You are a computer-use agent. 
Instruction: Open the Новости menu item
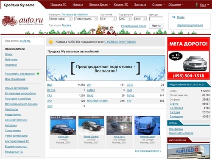pyautogui.click(x=78, y=5)
